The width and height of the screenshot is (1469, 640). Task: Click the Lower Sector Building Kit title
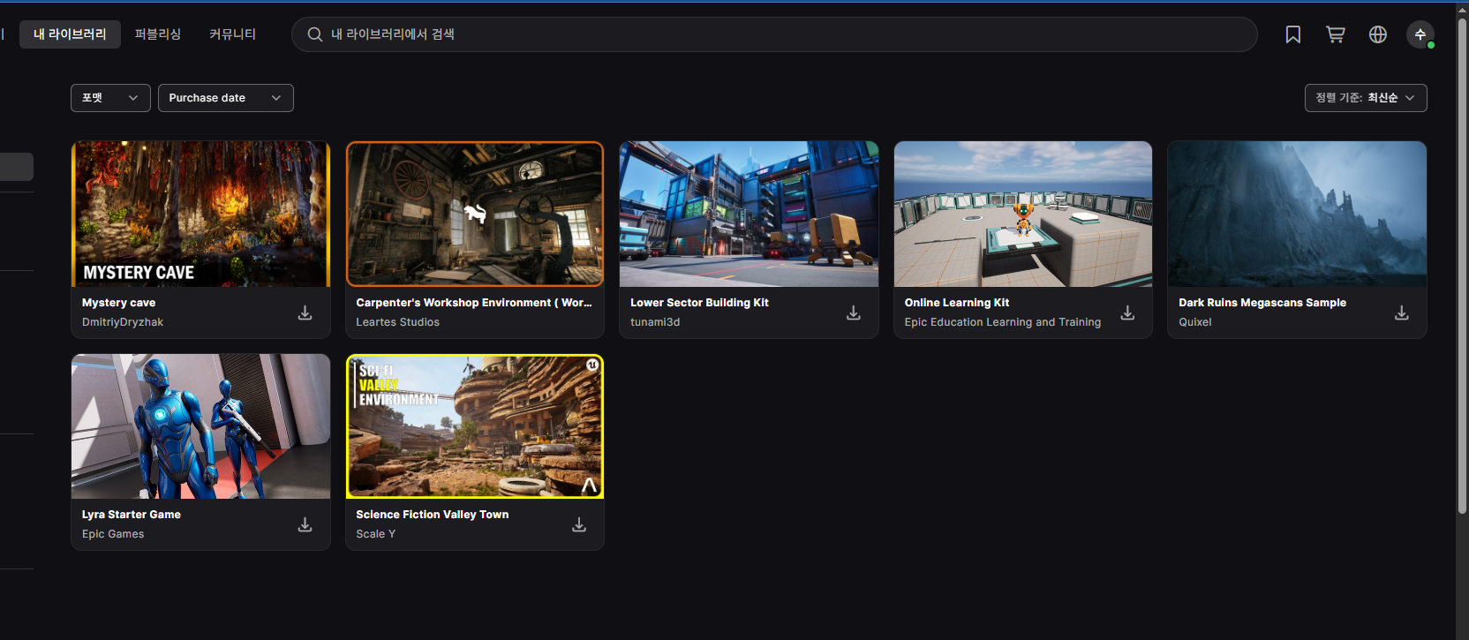(699, 303)
